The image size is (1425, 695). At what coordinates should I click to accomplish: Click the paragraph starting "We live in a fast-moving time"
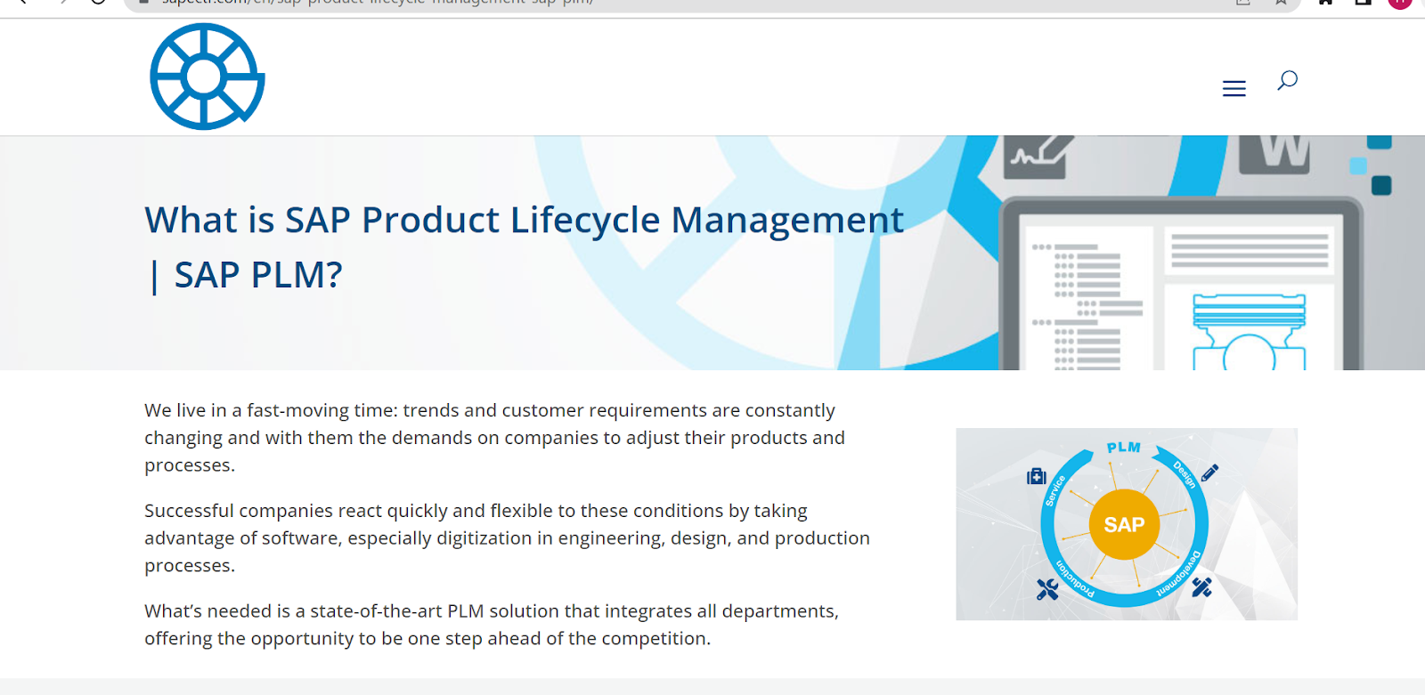coord(494,438)
